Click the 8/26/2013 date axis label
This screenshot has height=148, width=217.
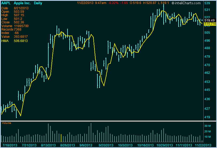pyautogui.click(x=68, y=145)
